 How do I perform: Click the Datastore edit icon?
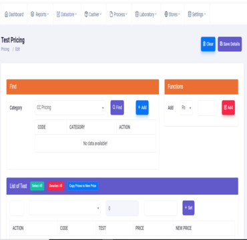[x=58, y=15]
